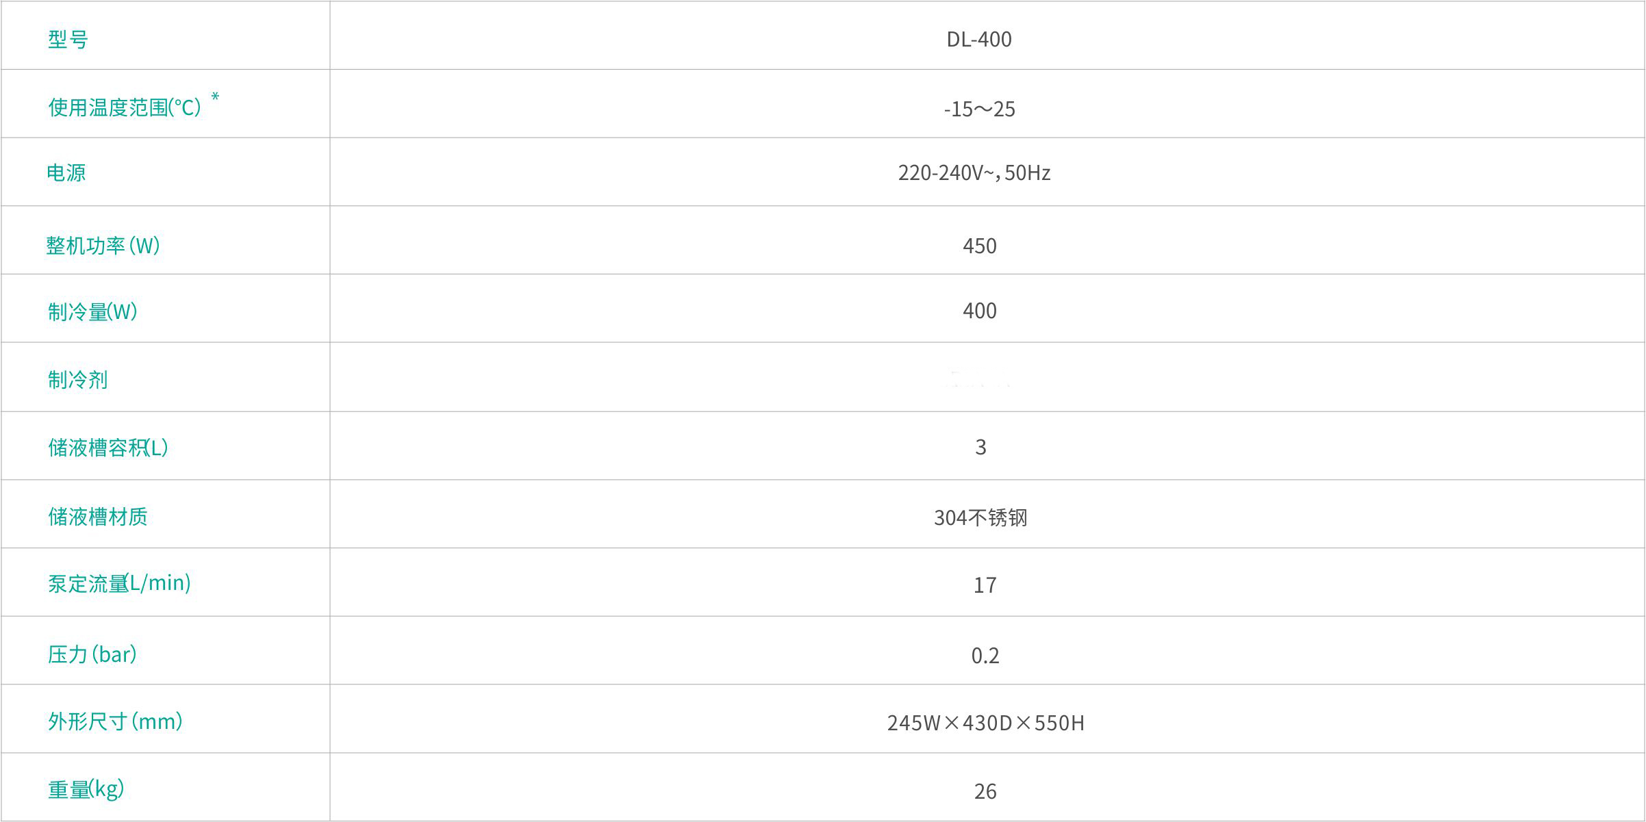Click the 型号 row label
Screen dimensions: 1646x822
point(68,39)
